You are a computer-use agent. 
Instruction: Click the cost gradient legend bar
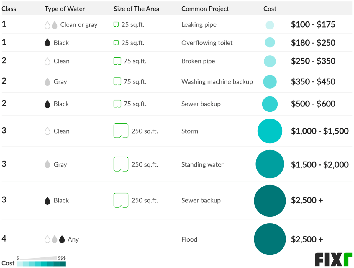click(41, 264)
